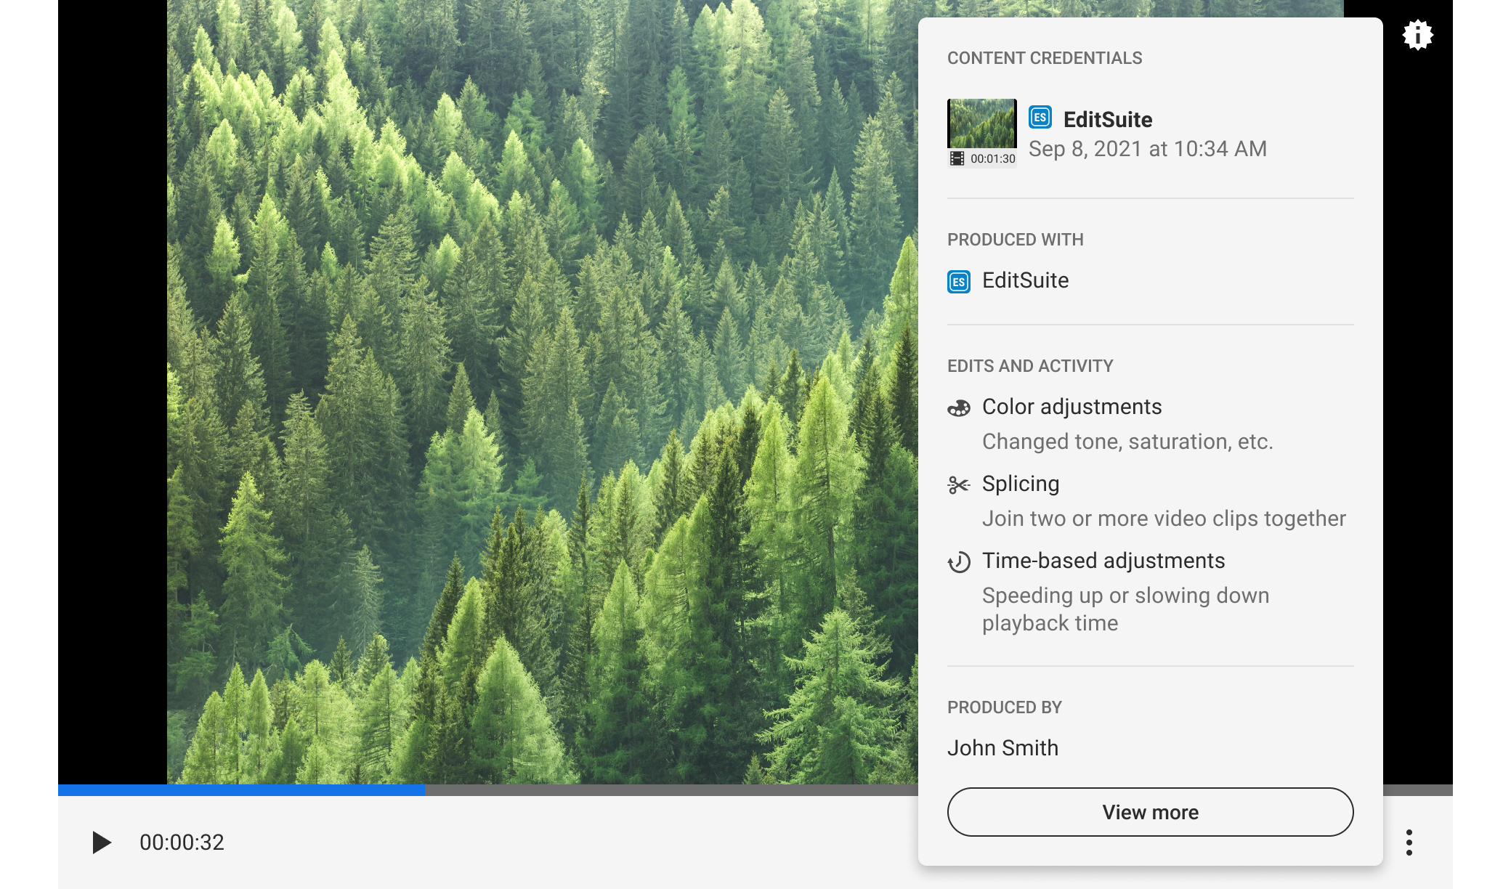Click the 00:00:32 elapsed time display
The height and width of the screenshot is (889, 1511).
click(182, 843)
